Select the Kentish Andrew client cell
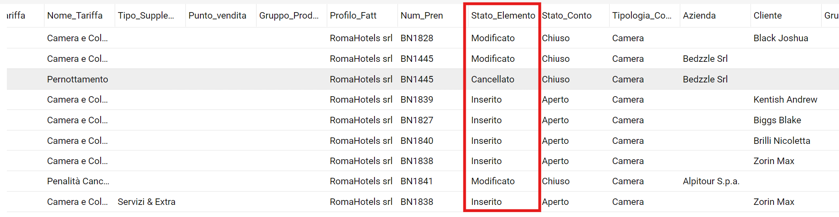 785,99
